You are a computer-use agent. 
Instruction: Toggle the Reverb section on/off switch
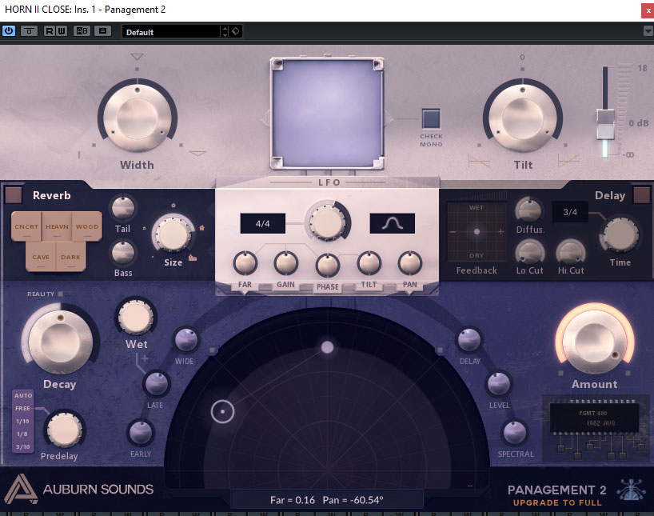14,195
